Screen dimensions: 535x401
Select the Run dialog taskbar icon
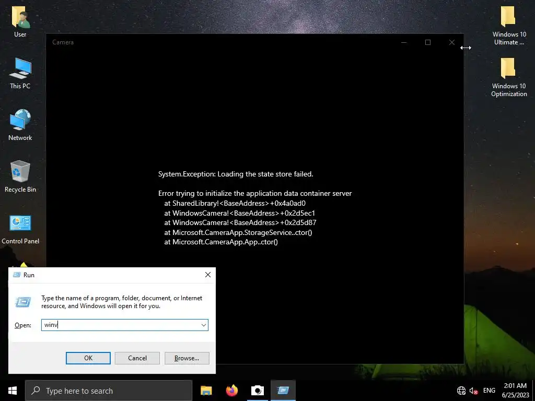(283, 391)
